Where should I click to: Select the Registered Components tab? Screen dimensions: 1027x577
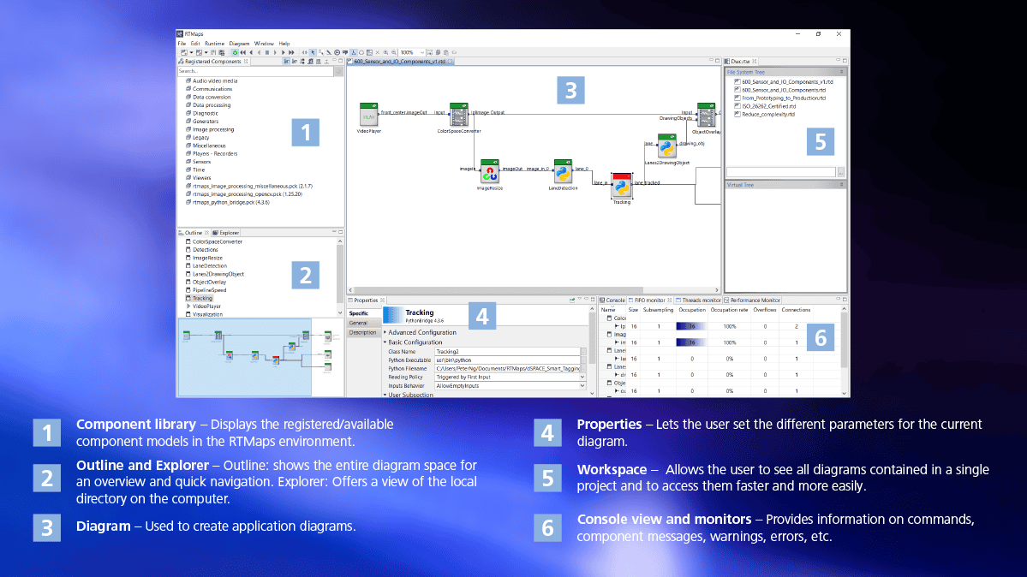(x=213, y=62)
